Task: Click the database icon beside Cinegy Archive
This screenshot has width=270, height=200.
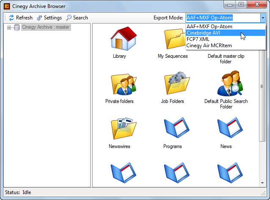Action: pos(17,27)
